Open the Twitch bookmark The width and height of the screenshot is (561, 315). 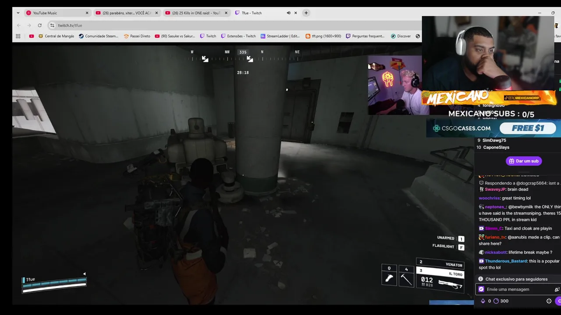208,36
